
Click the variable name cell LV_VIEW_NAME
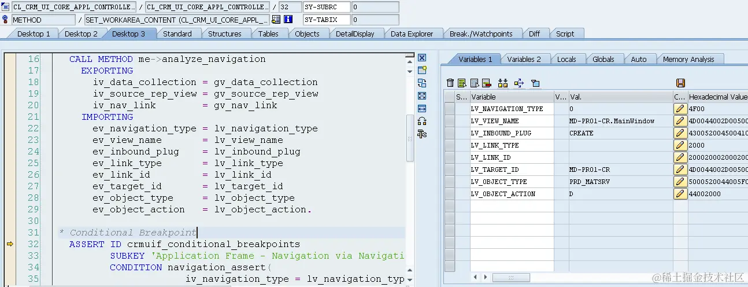512,121
